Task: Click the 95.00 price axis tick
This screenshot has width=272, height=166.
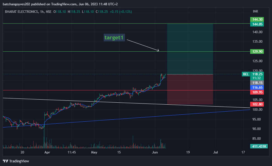Action: [x=256, y=119]
